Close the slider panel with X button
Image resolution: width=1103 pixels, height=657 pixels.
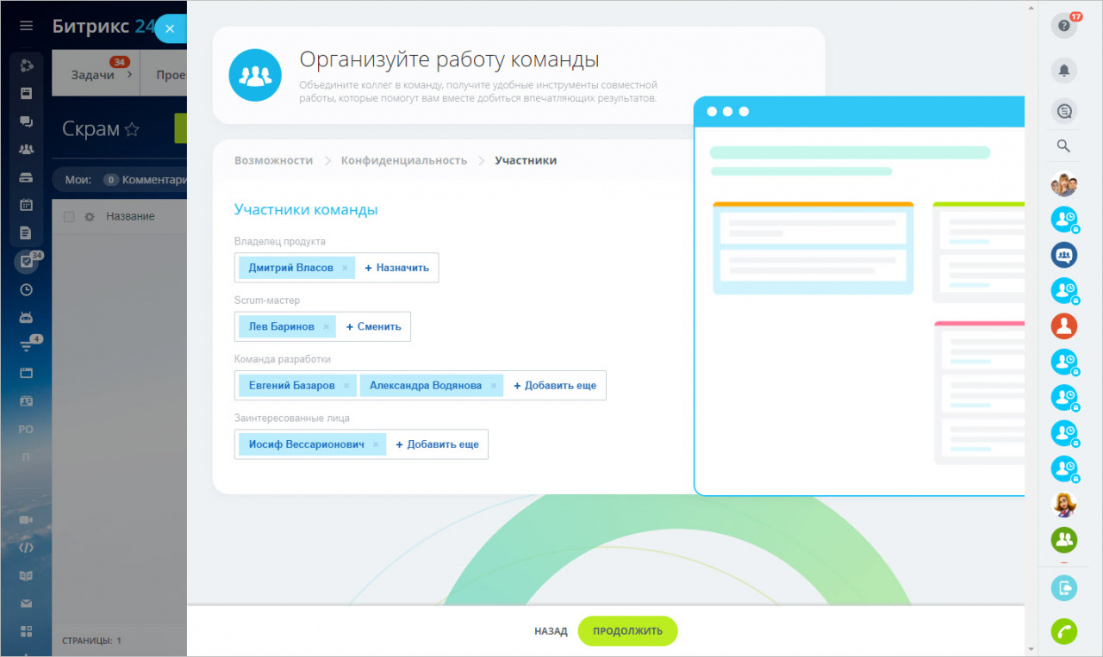coord(170,28)
